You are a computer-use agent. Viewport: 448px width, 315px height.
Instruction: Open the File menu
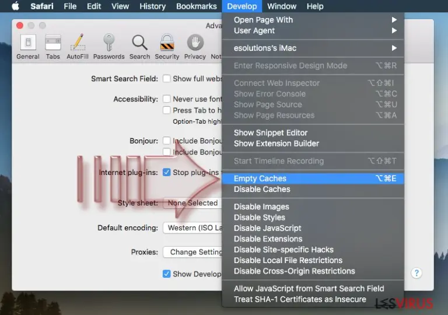coord(70,6)
